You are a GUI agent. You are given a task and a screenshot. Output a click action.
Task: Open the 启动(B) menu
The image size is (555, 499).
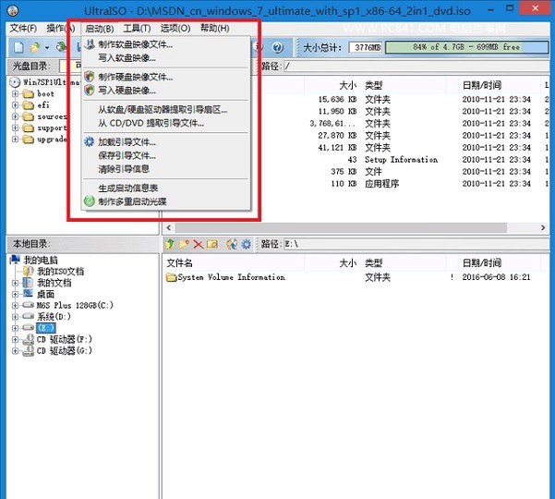[x=100, y=29]
